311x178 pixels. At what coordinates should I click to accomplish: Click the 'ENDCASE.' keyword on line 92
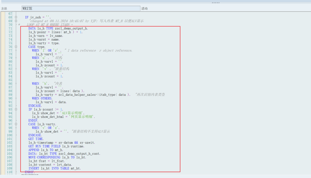(x=35, y=106)
